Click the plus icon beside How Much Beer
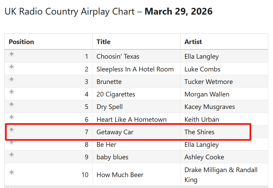Viewport: 273px width, 188px height. 11,172
